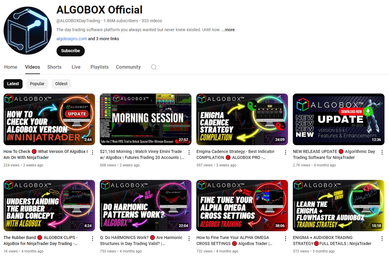Play the 'Morning Session' video thumbnail
389x260 pixels.
pos(146,119)
